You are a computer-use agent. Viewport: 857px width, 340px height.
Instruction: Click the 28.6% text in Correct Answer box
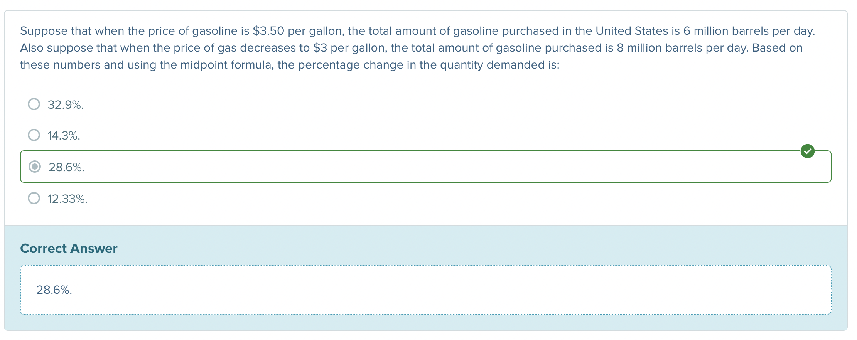tap(54, 290)
